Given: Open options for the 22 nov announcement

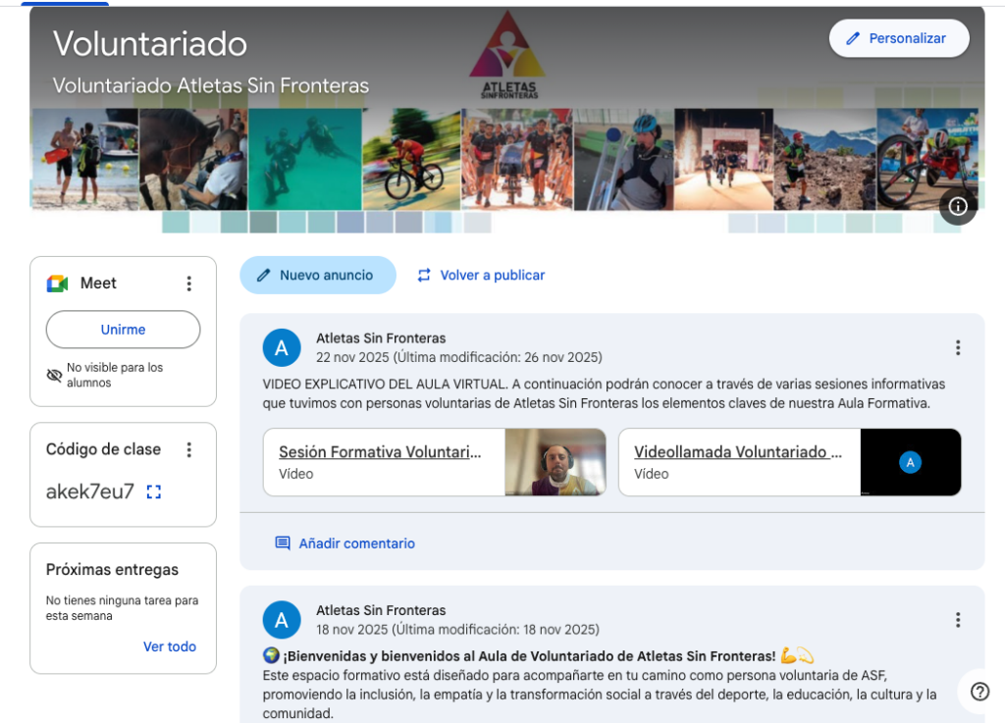Looking at the screenshot, I should coord(958,347).
